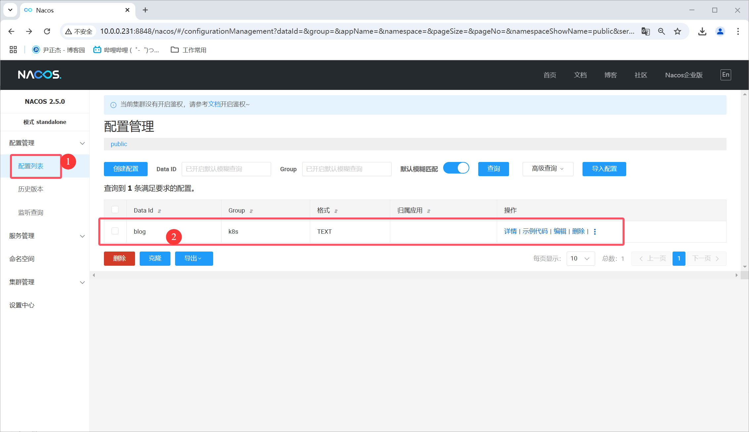Click the horizontal scrollbar track below table

coord(414,275)
